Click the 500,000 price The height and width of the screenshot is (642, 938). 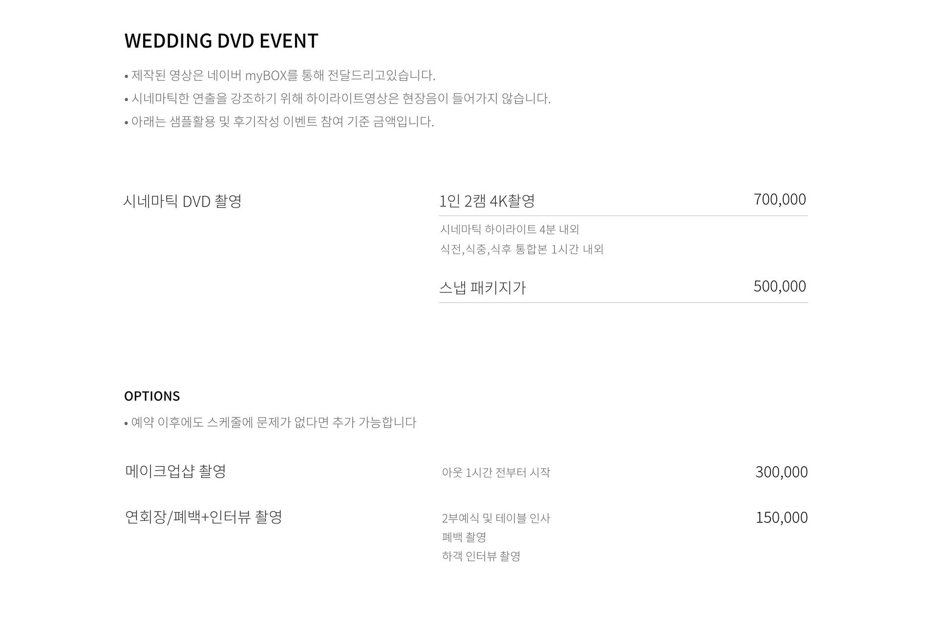(x=779, y=286)
